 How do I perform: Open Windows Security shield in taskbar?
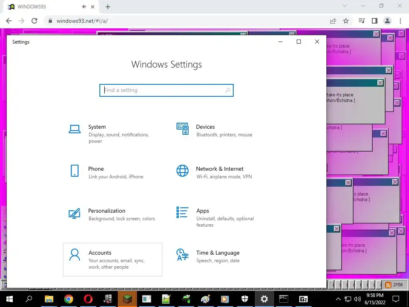pos(245,299)
